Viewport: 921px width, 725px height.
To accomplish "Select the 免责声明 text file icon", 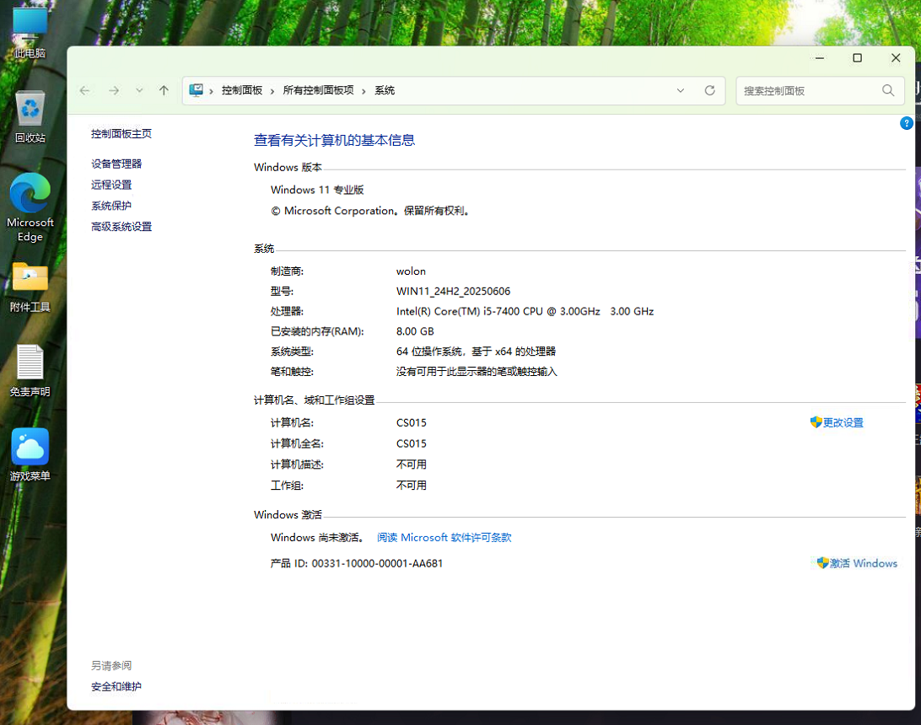I will pos(30,370).
